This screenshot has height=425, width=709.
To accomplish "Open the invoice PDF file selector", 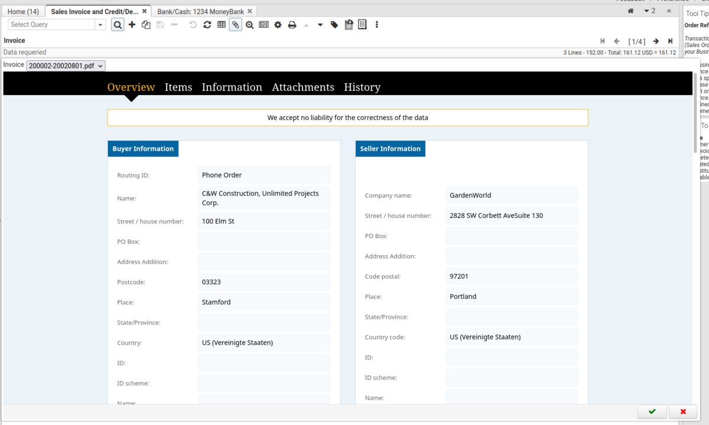I will point(66,65).
